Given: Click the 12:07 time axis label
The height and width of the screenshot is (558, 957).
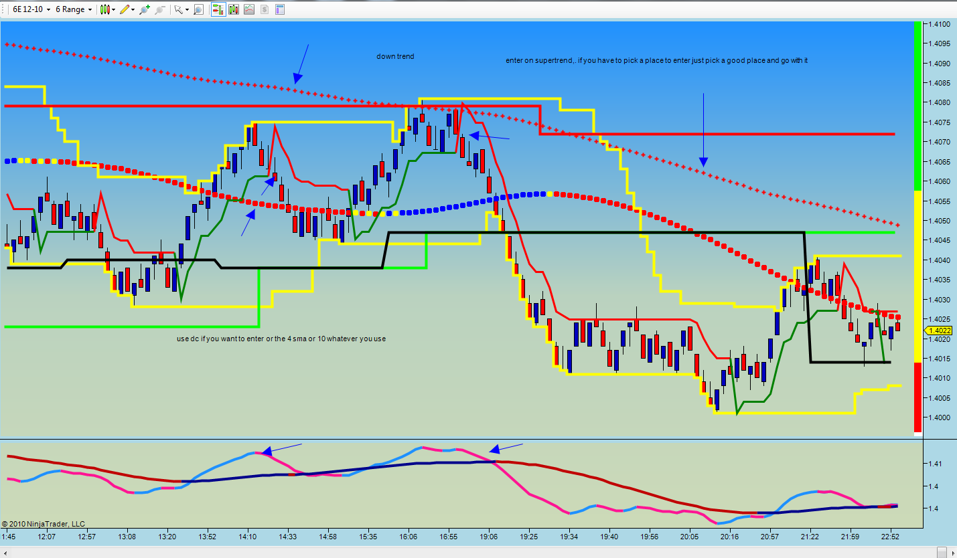Looking at the screenshot, I should click(x=46, y=537).
